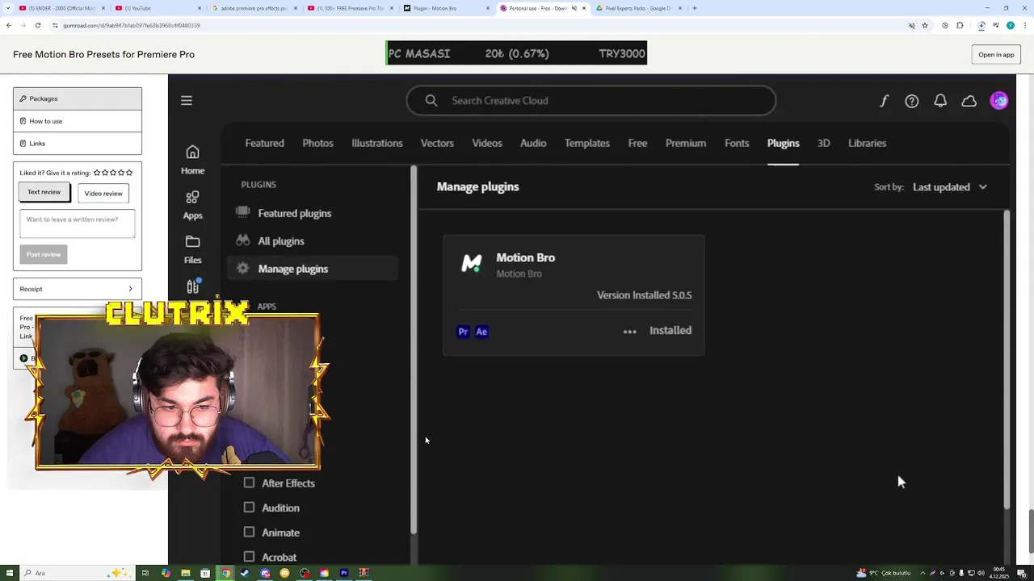Switch to the Photos tab
The height and width of the screenshot is (581, 1034).
(x=317, y=143)
